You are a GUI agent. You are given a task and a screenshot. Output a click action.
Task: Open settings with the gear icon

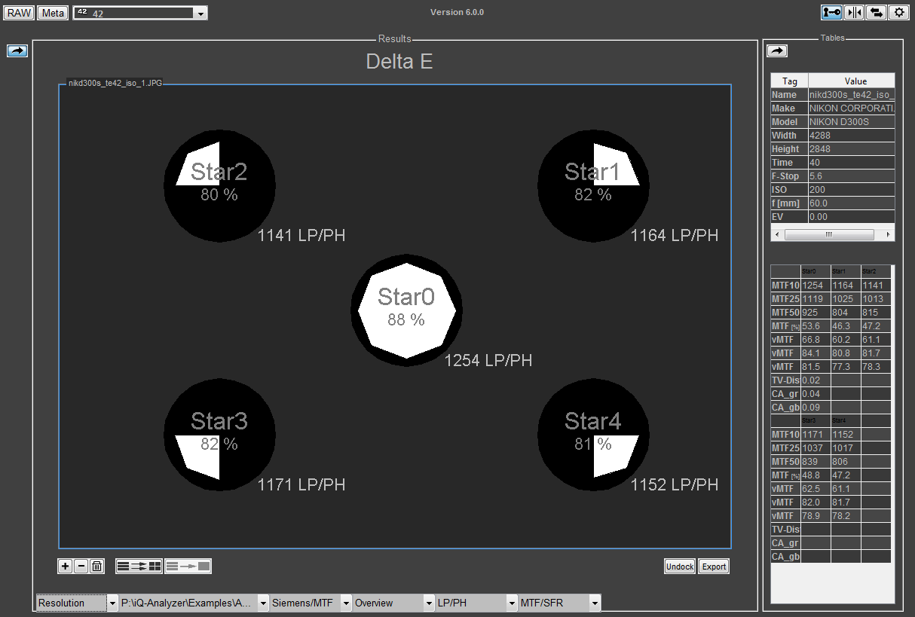click(x=898, y=12)
